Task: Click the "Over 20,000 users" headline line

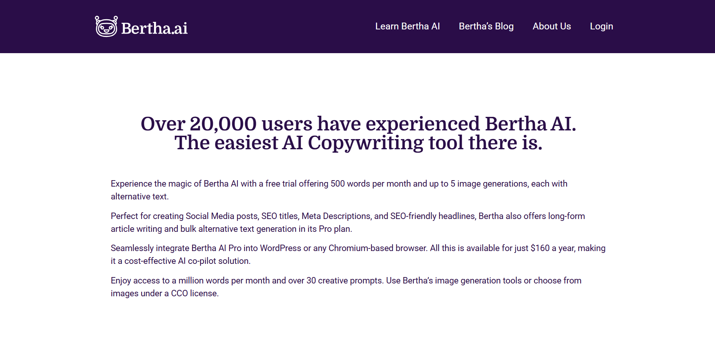Action: [358, 124]
